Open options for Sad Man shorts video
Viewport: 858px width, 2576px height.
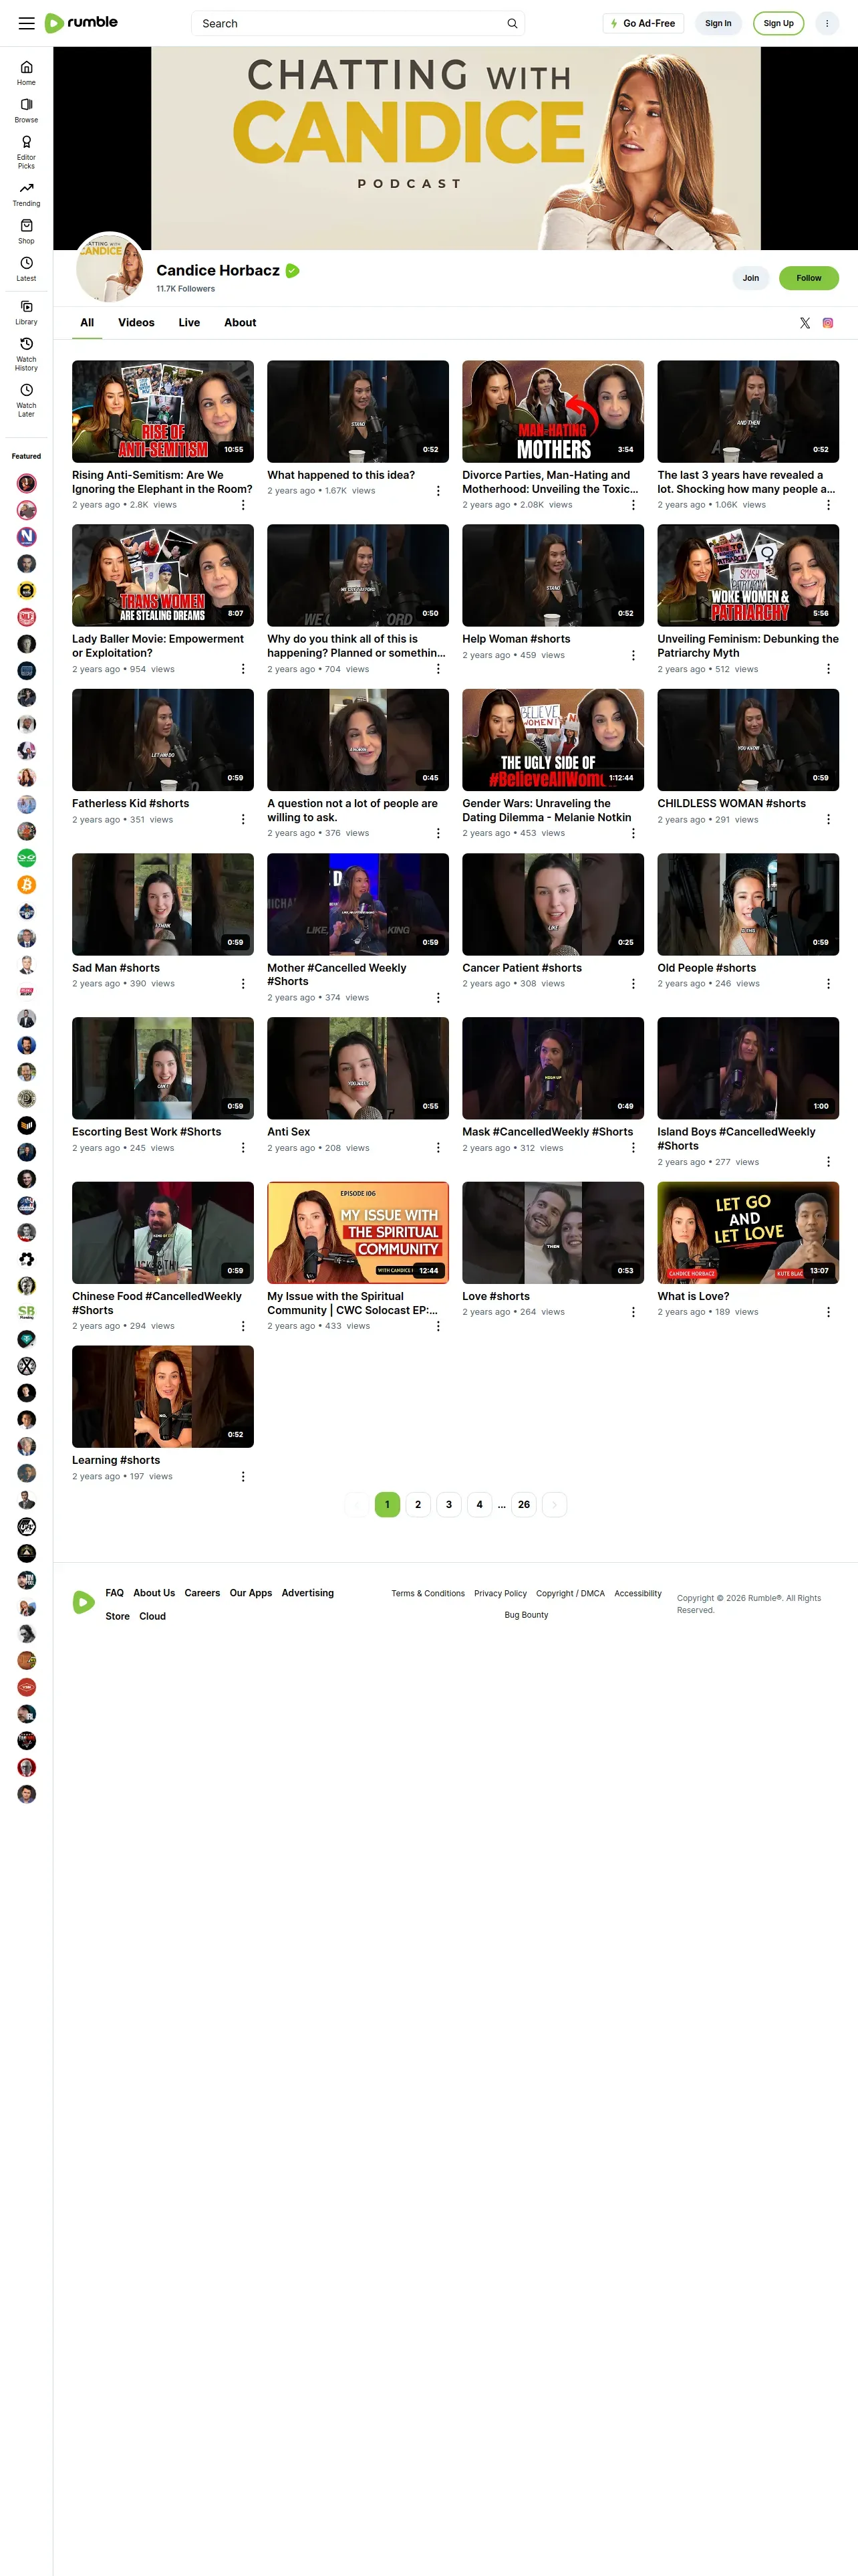[243, 984]
